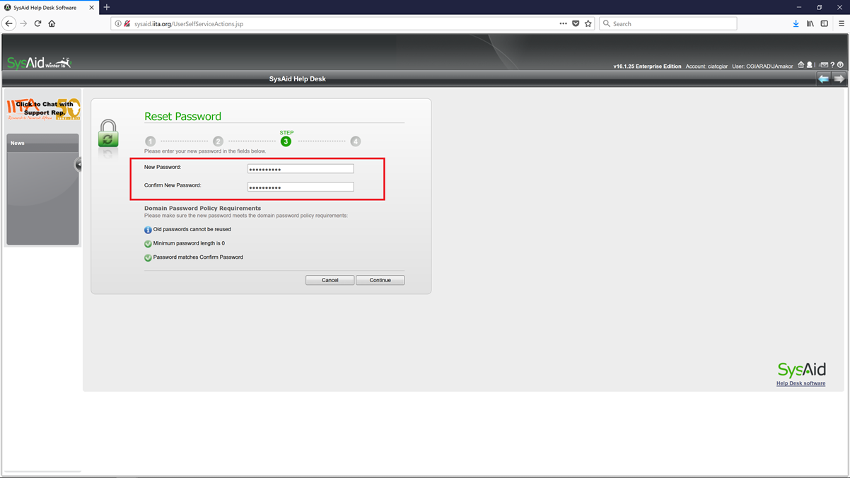Bookmark this page with the star icon
Image resolution: width=850 pixels, height=478 pixels.
[588, 23]
